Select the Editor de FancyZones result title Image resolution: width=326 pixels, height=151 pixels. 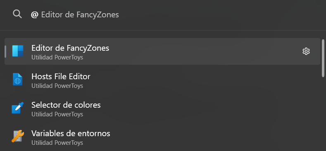(x=70, y=48)
